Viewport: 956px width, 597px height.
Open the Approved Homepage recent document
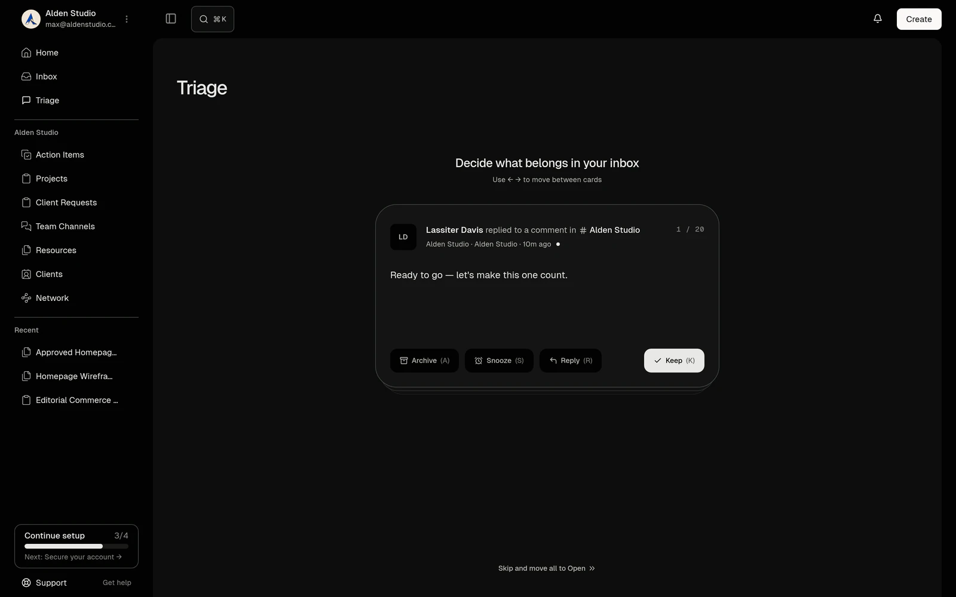point(76,352)
